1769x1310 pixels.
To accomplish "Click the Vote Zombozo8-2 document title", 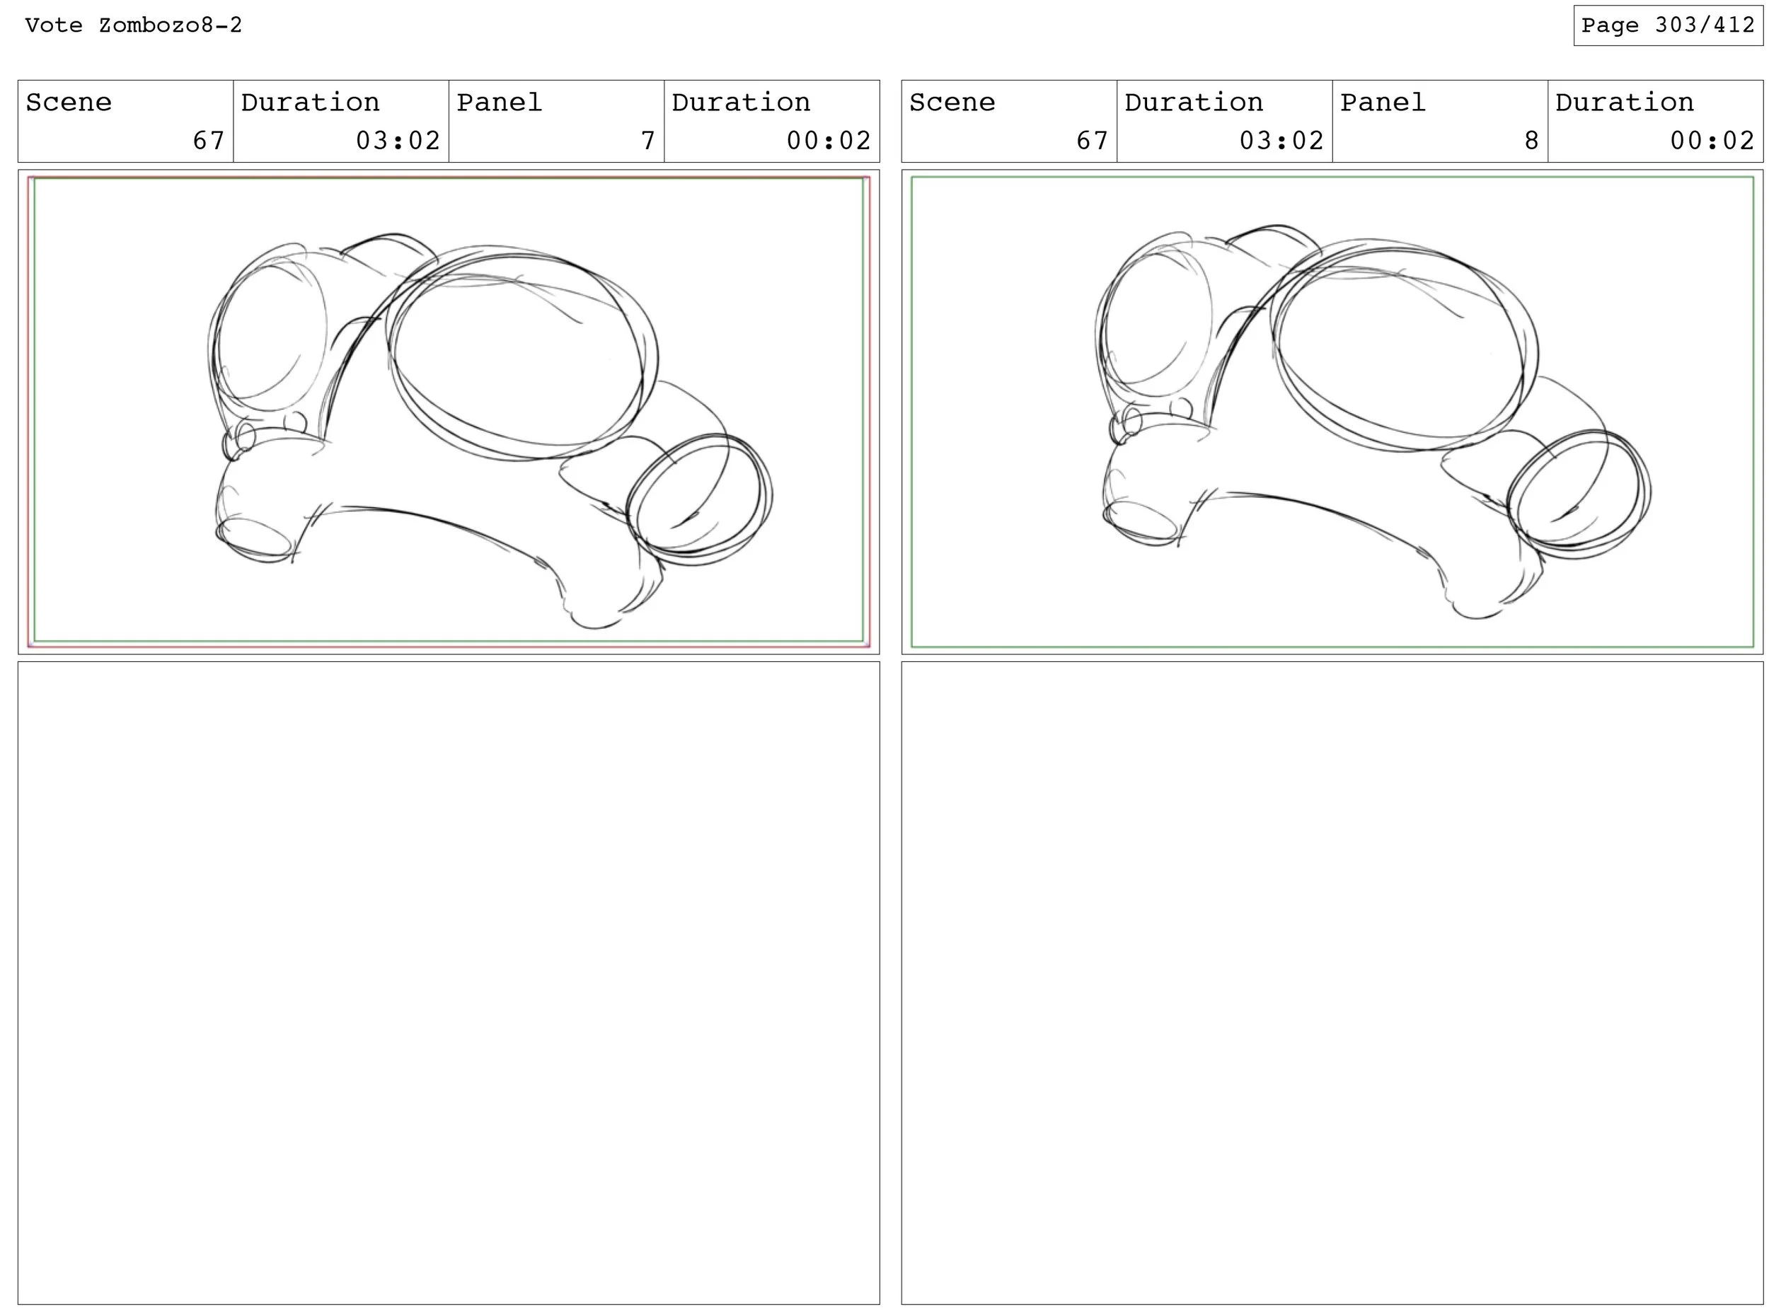I will (x=133, y=25).
